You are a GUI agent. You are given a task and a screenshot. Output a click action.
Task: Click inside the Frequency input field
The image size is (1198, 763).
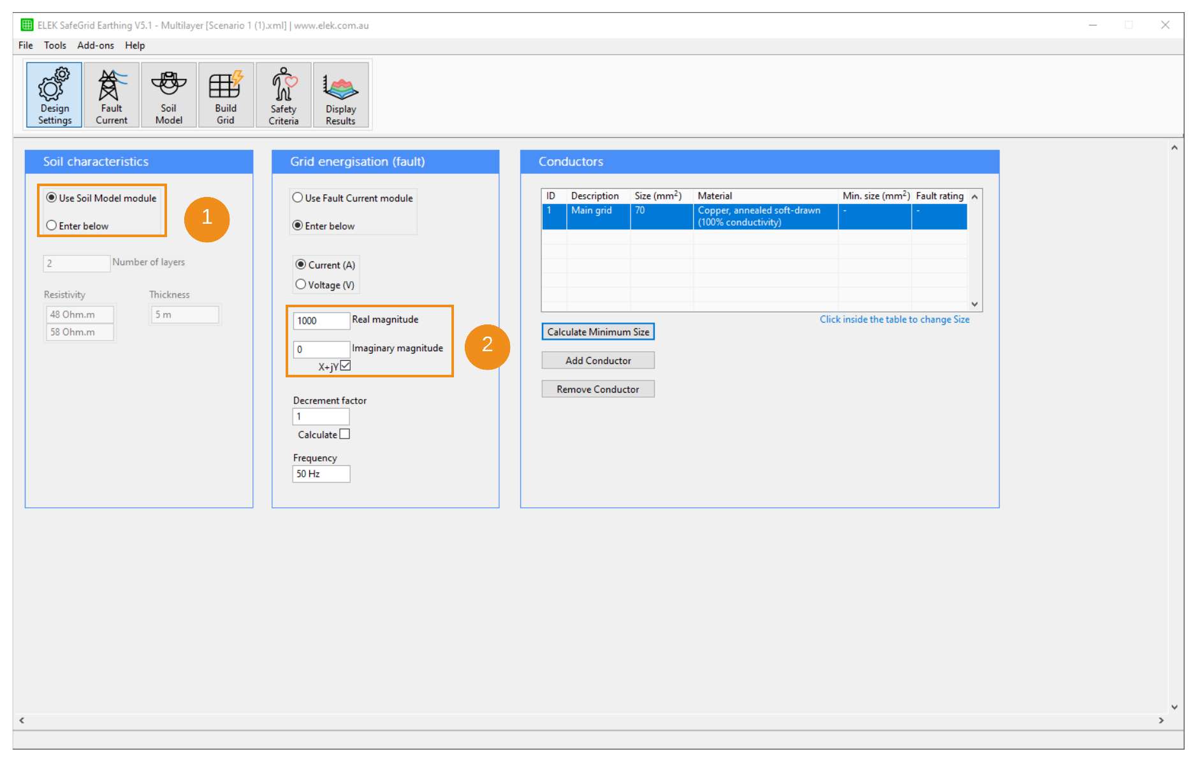coord(321,474)
